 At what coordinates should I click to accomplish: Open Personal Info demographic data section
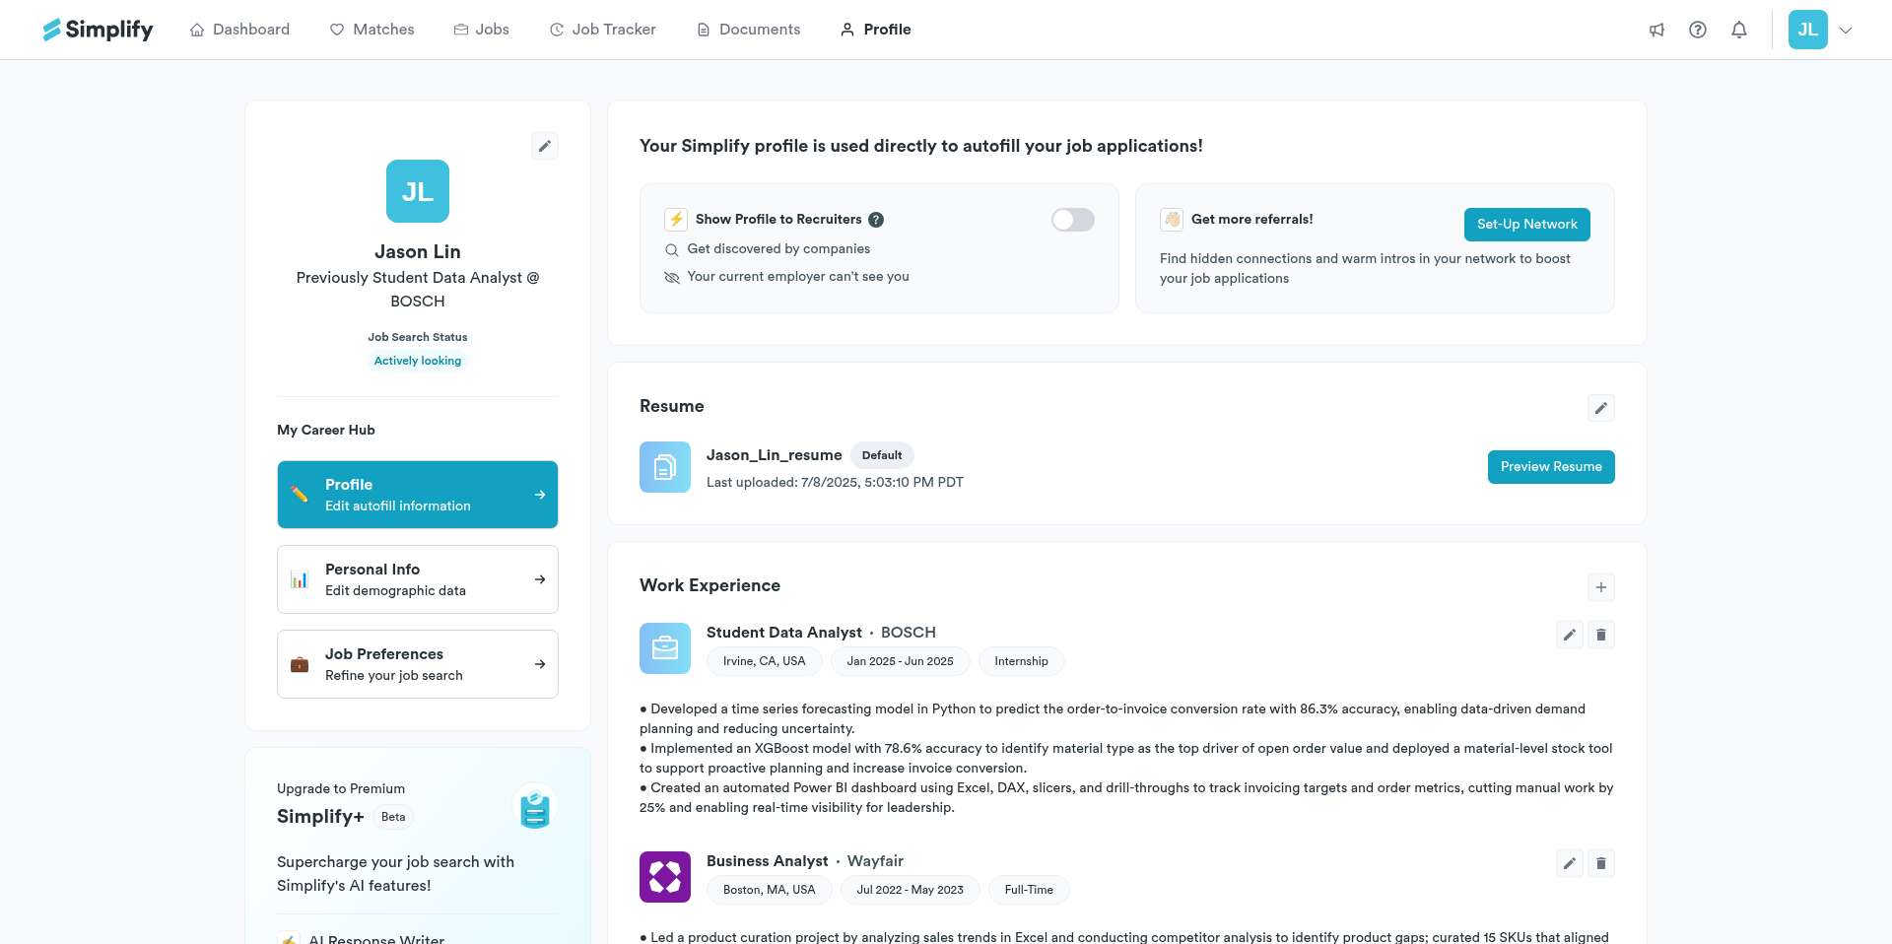(x=418, y=579)
